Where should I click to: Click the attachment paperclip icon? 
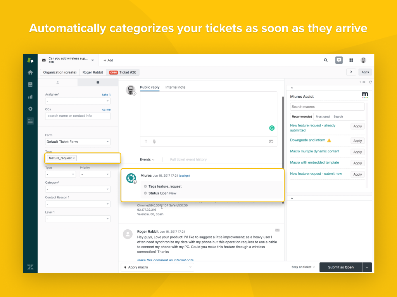[154, 142]
